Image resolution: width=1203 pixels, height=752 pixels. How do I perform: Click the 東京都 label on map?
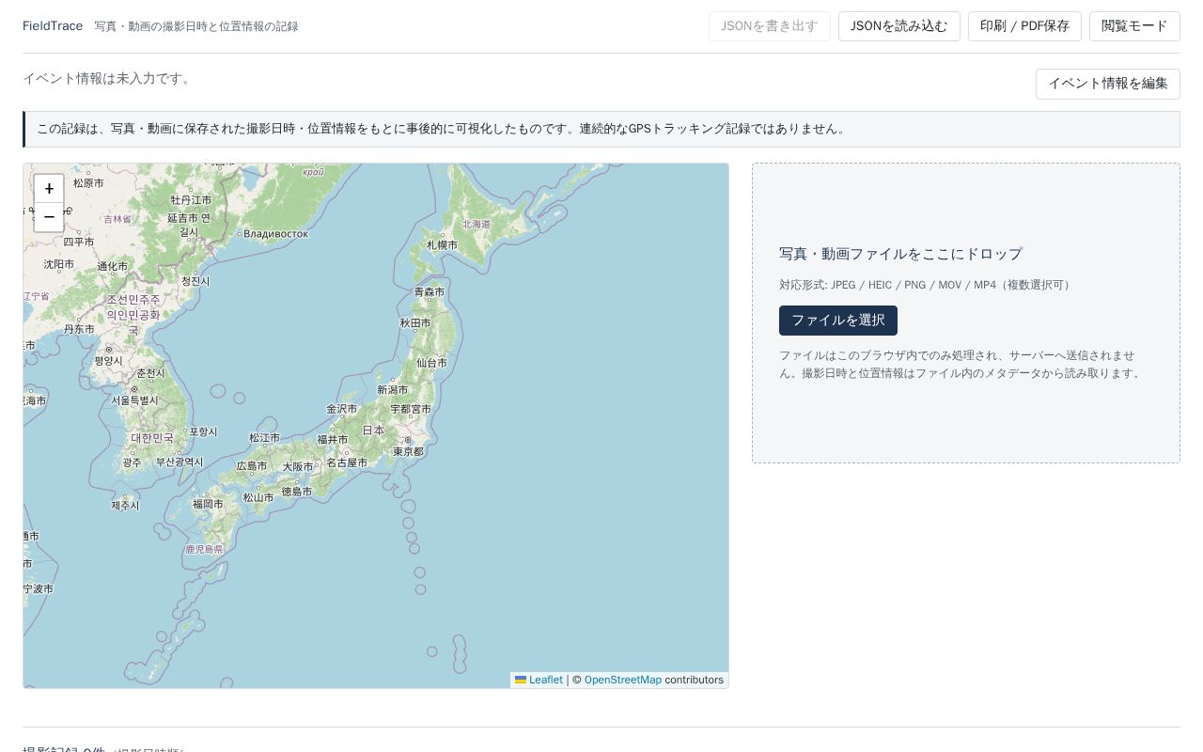tap(409, 451)
